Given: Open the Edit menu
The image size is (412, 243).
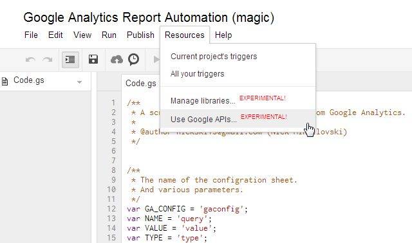Looking at the screenshot, I should 55,35.
